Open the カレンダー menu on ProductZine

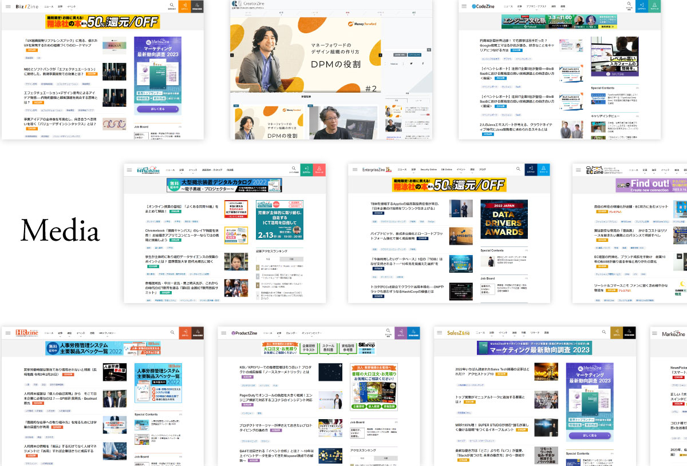pos(291,333)
